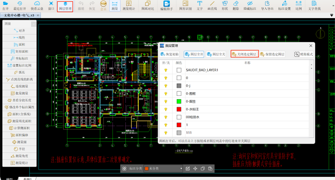Image resolution: width=335 pixels, height=180 pixels.
Task: Expand the dropdown arrow at tab bar right end
Action: 332,15
